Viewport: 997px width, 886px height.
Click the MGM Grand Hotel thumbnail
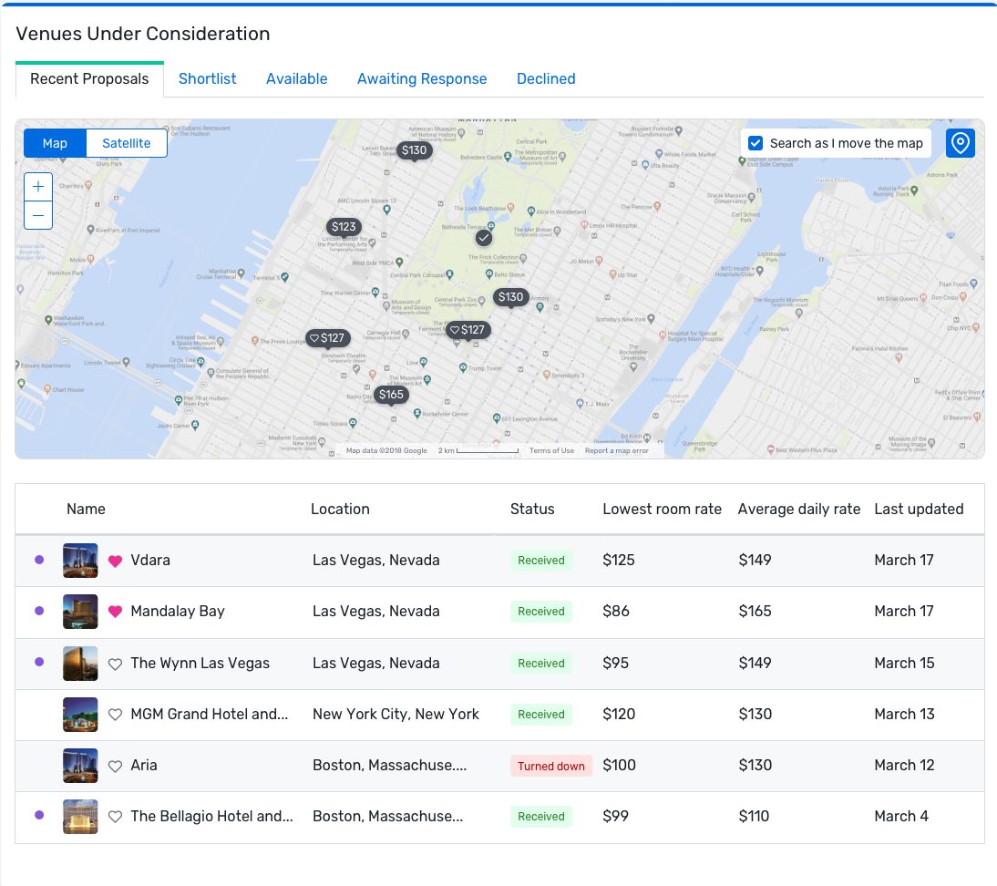pyautogui.click(x=80, y=715)
